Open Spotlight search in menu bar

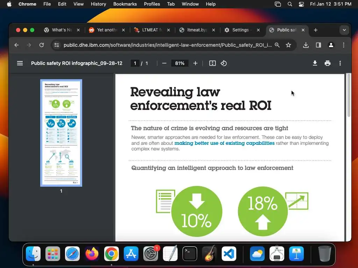click(290, 4)
